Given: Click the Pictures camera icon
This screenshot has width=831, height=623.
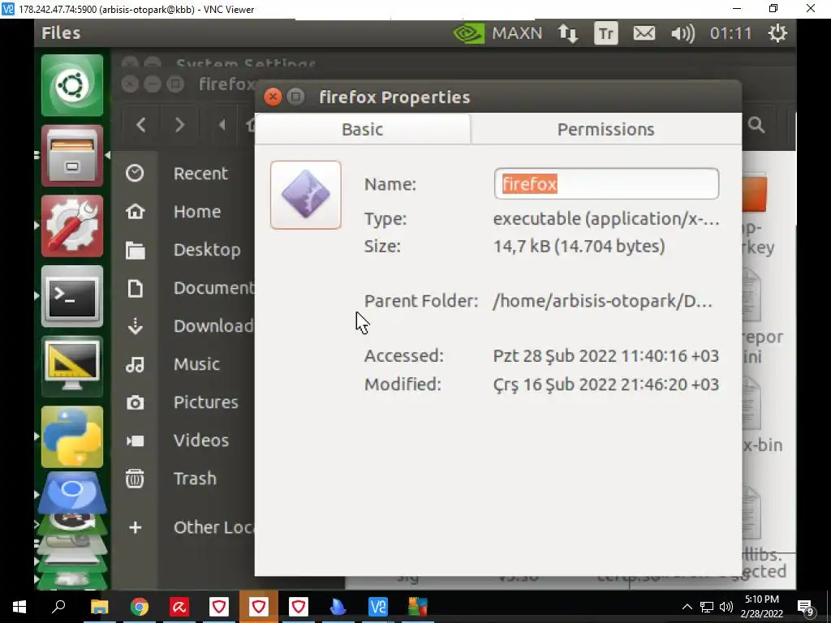Looking at the screenshot, I should pos(136,402).
